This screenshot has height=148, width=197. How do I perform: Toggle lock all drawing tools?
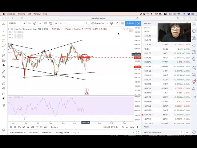click(4, 93)
